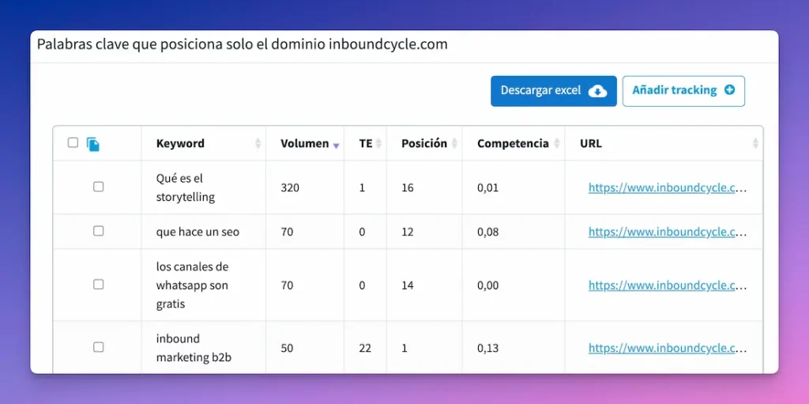Click the cloud download icon on Descargar excel
The image size is (809, 404).
pyautogui.click(x=597, y=92)
